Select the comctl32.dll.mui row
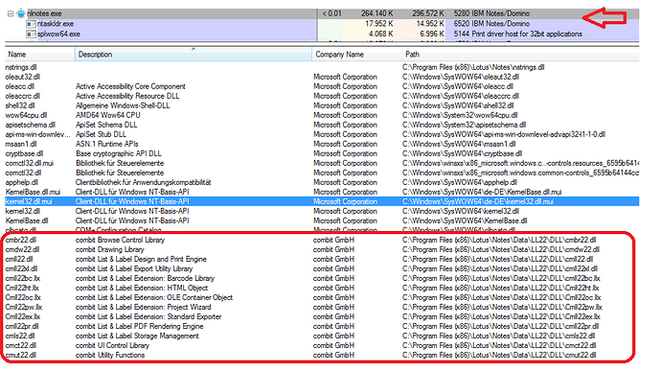The width and height of the screenshot is (661, 372). pos(322,163)
